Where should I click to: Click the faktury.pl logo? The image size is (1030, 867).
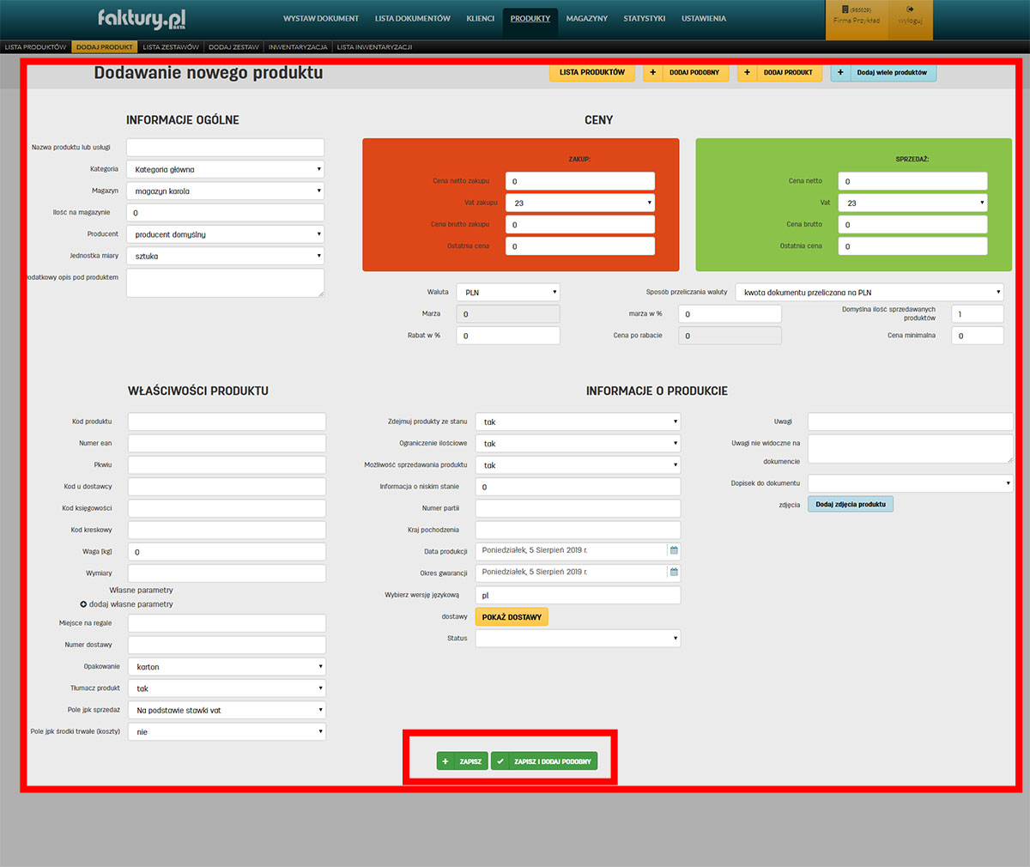142,18
